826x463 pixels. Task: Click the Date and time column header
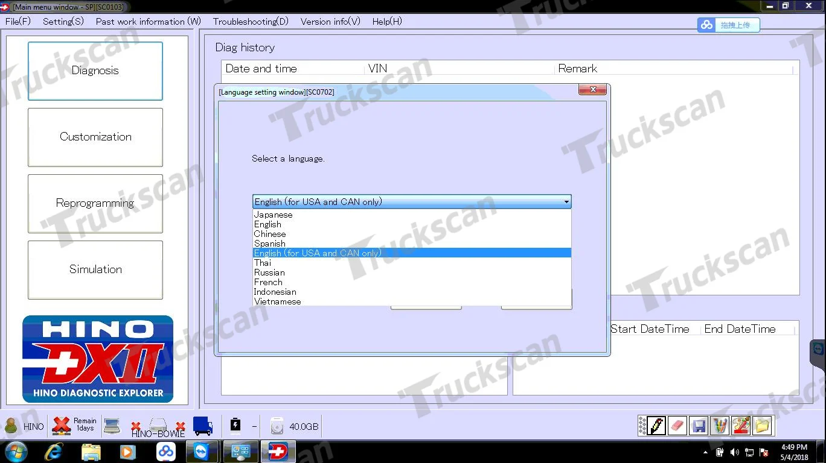[294, 69]
